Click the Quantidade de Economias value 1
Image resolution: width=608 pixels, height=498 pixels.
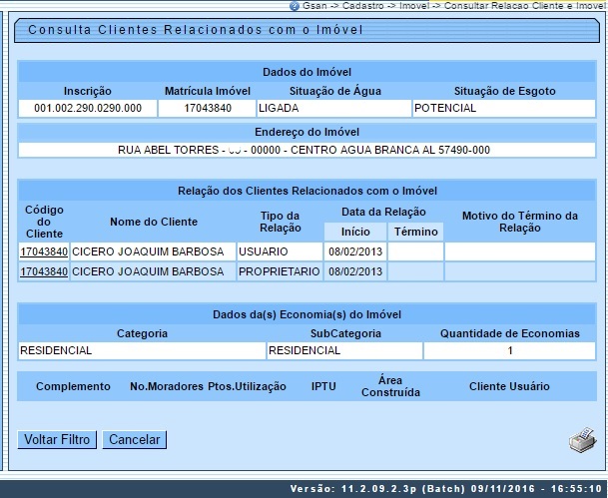coord(510,350)
